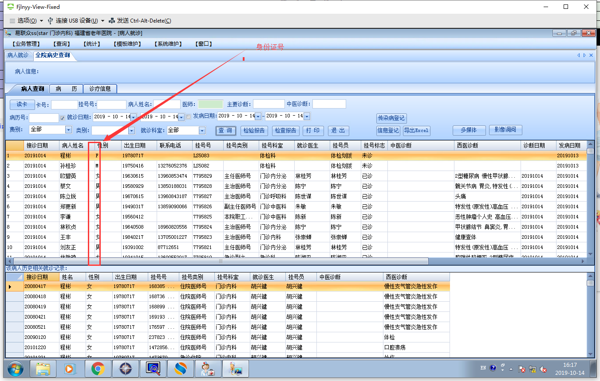Click the lower history table's vertical scrollbar
The image size is (600, 381).
(590, 315)
